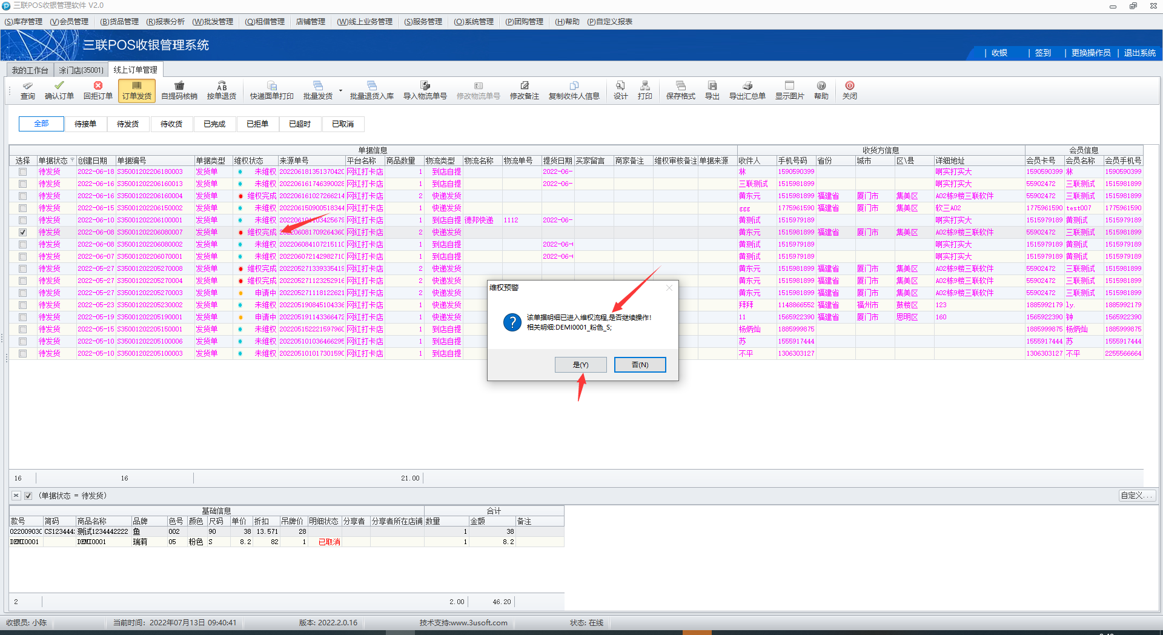Check the row checkbox for order S35001202205100003
This screenshot has height=635, width=1163.
coord(22,353)
